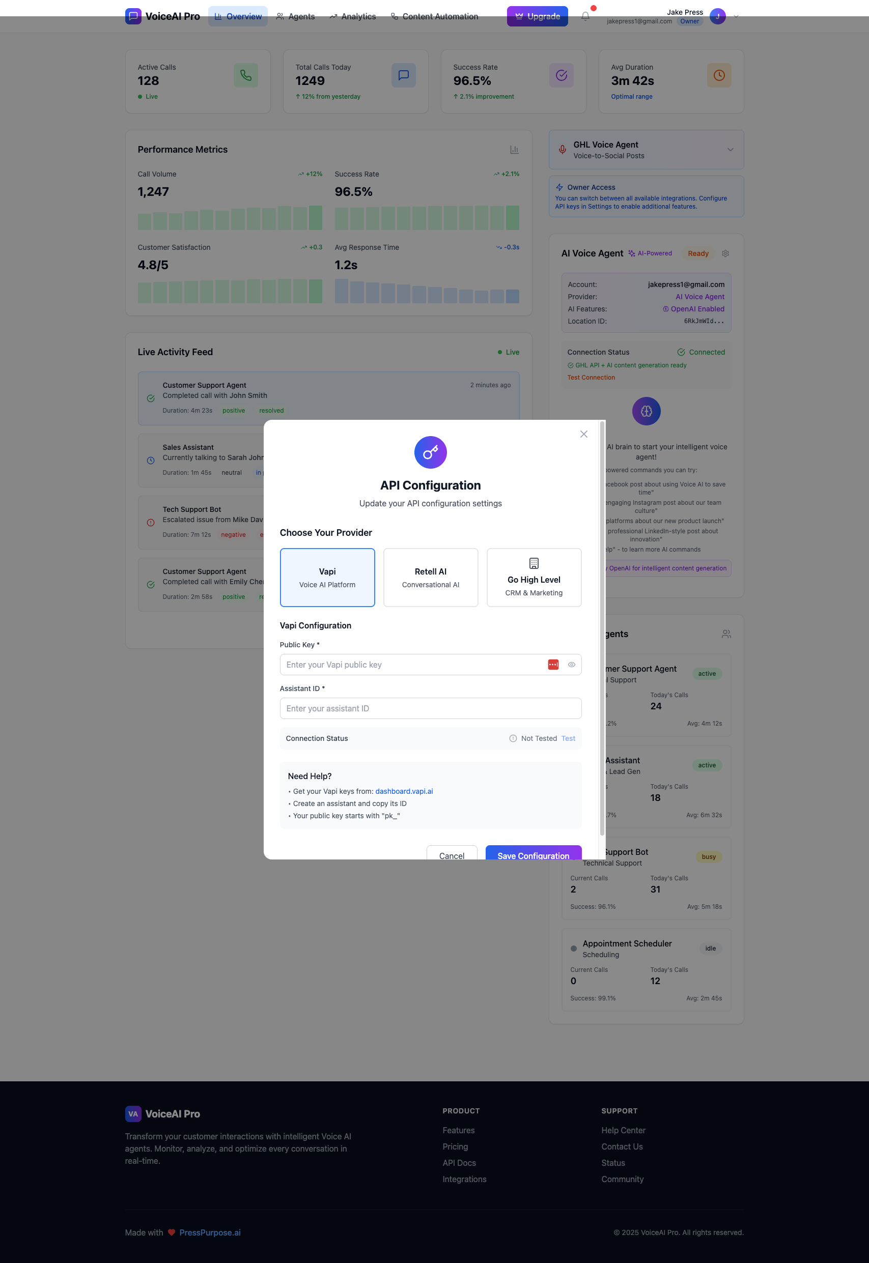Image resolution: width=869 pixels, height=1263 pixels.
Task: Click the Go High Level building icon
Action: [x=534, y=563]
